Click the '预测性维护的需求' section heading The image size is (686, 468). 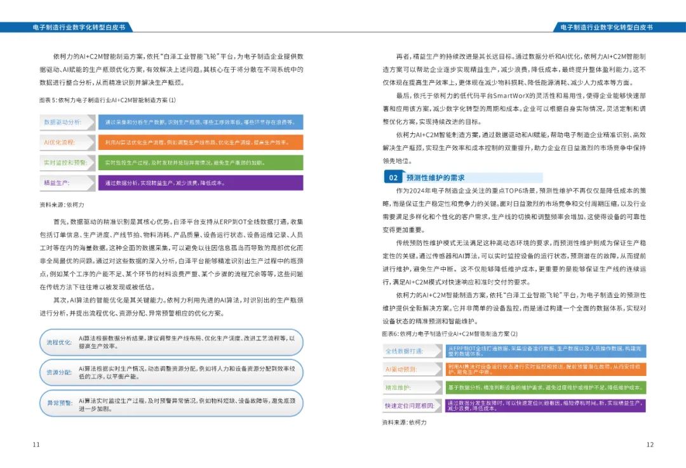click(x=435, y=178)
